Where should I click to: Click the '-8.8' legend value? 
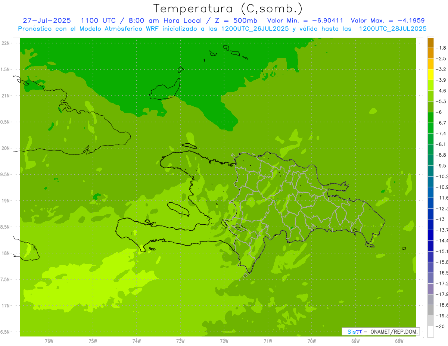tap(441, 155)
